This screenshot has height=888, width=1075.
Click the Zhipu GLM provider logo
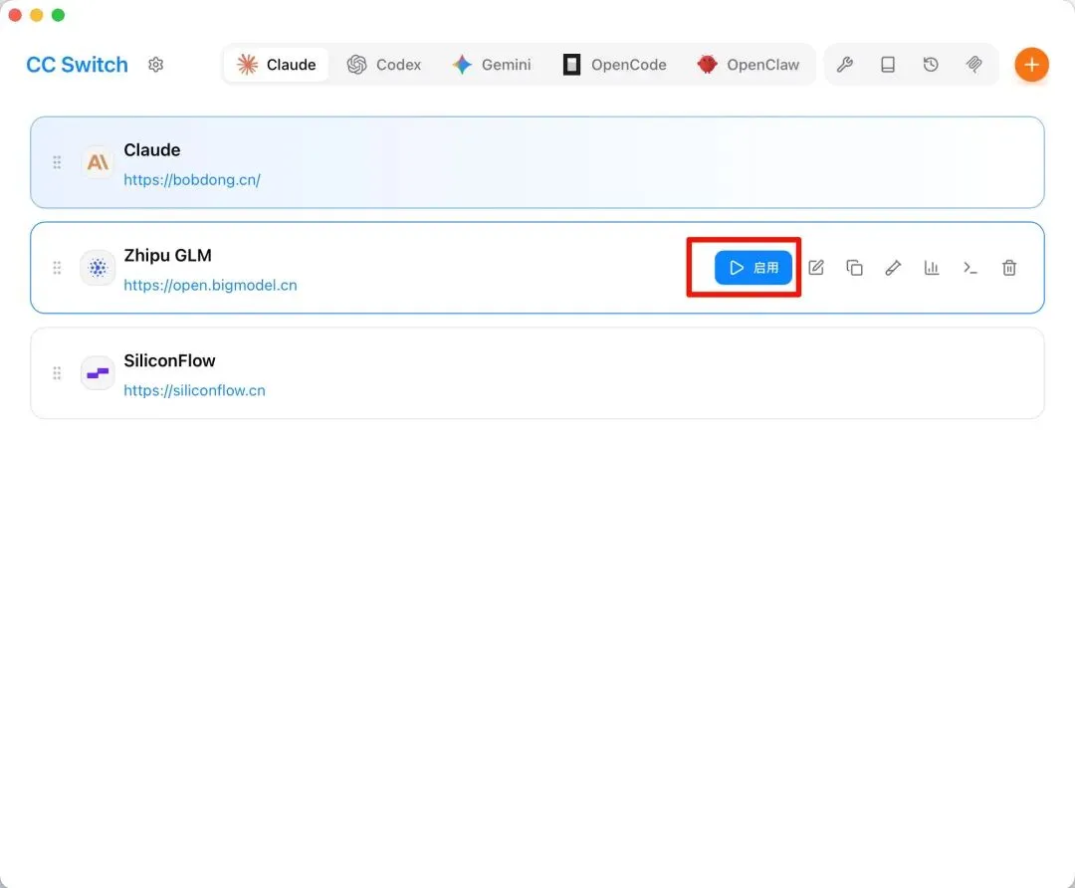[98, 268]
